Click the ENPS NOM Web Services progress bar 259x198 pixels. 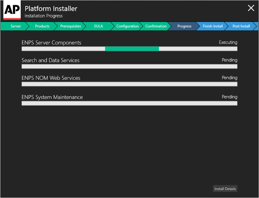coord(129,84)
